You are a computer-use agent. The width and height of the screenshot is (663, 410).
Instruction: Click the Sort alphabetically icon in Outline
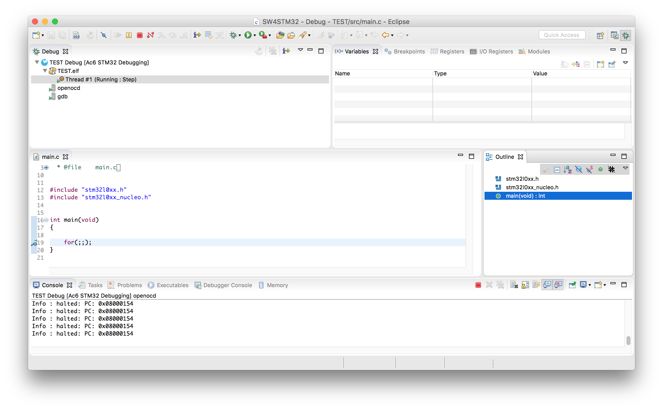pos(567,170)
